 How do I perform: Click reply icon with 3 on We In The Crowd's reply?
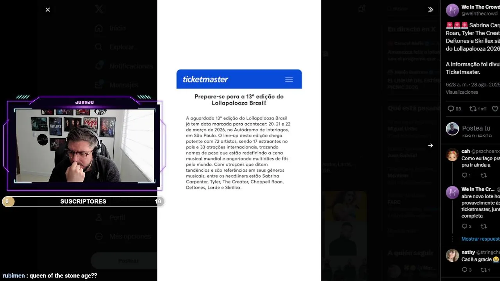(466, 226)
